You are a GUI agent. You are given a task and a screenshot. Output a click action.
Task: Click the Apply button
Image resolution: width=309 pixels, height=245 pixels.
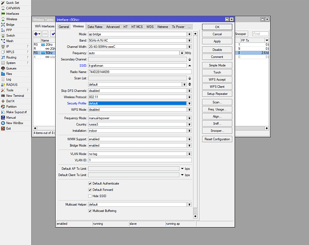[x=217, y=41]
